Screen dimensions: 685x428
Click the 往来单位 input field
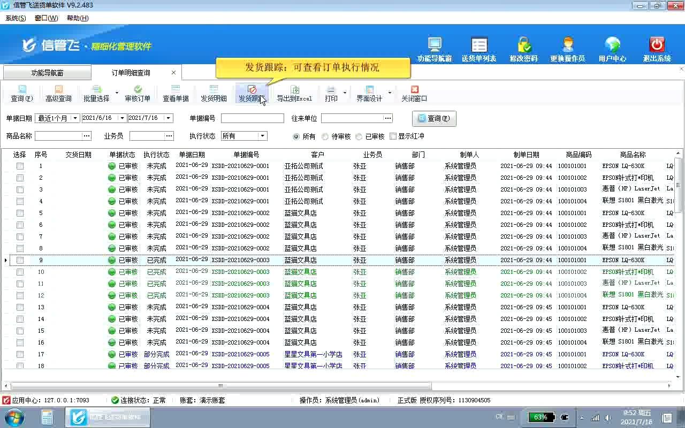[x=353, y=118]
